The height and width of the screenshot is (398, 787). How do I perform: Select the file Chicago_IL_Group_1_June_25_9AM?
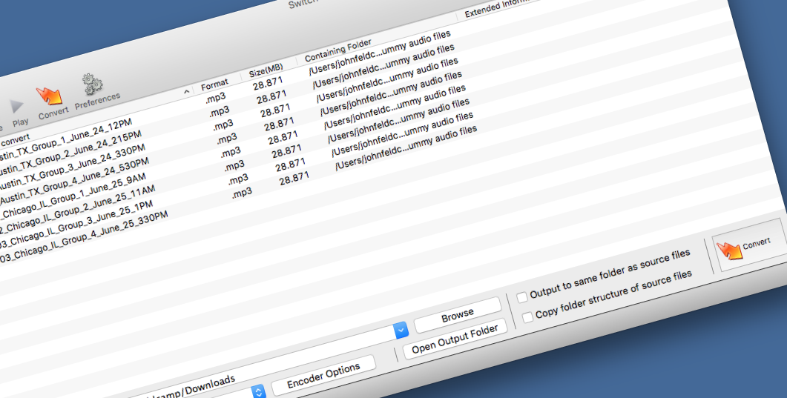coord(74,194)
